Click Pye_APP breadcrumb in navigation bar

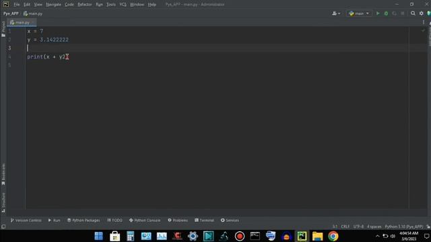pos(11,13)
